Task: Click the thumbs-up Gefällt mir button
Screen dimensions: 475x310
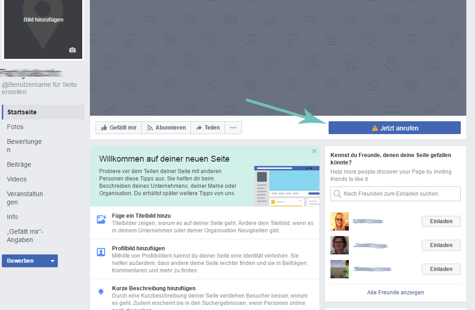Action: coord(119,128)
